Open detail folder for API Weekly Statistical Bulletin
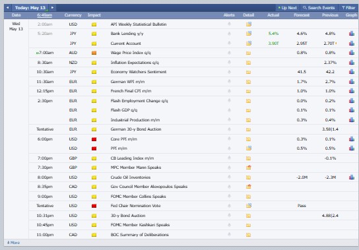The width and height of the screenshot is (359, 250). pos(249,24)
